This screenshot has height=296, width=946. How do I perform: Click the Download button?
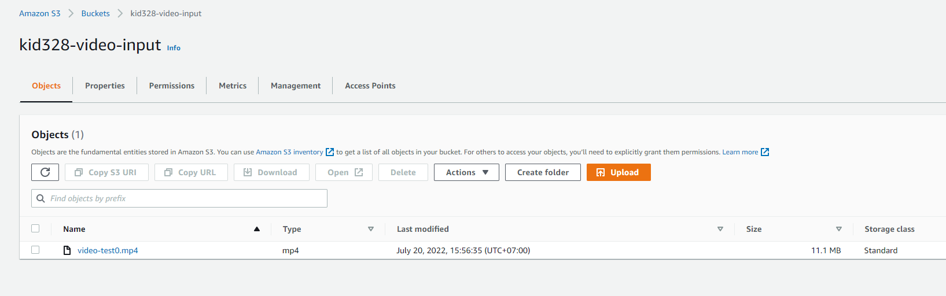pos(271,172)
